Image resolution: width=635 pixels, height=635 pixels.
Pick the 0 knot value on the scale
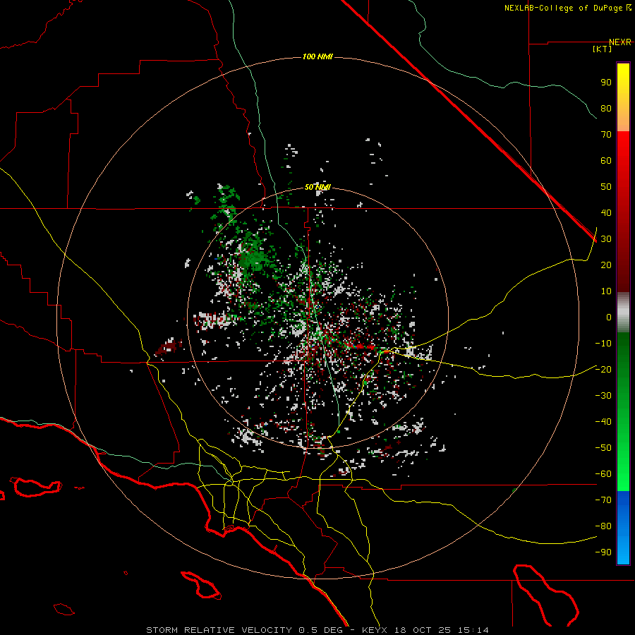point(609,317)
